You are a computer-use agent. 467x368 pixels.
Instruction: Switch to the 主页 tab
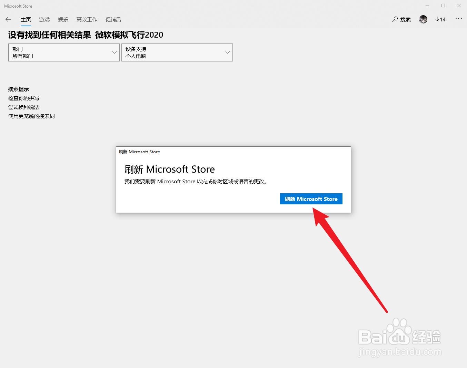pyautogui.click(x=26, y=20)
